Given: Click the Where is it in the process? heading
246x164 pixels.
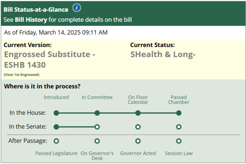Looking at the screenshot, I should click(42, 86).
